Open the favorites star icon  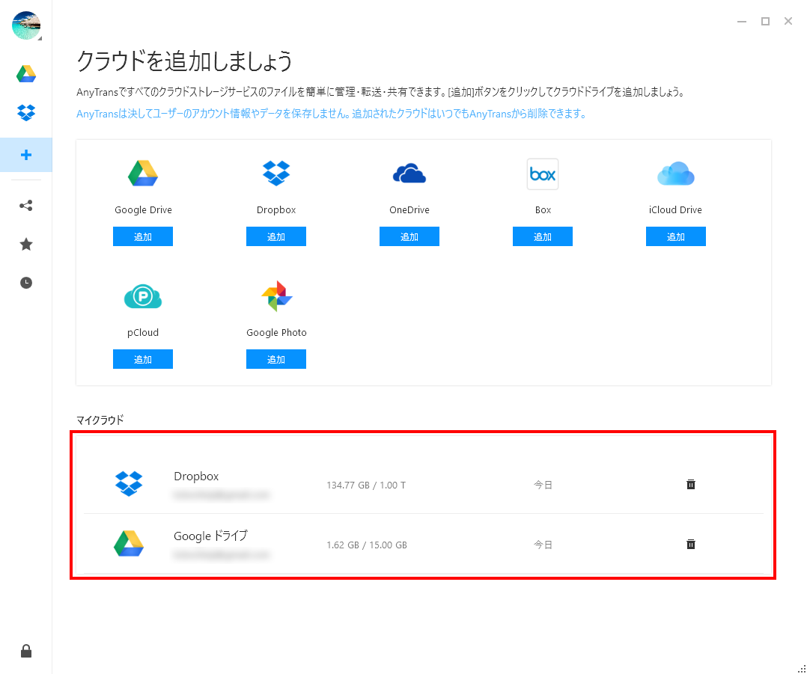(x=25, y=244)
